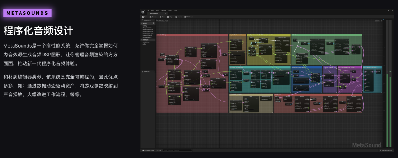The width and height of the screenshot is (398, 158).
Task: Select the ChargeDuration input
Action: click(x=147, y=27)
